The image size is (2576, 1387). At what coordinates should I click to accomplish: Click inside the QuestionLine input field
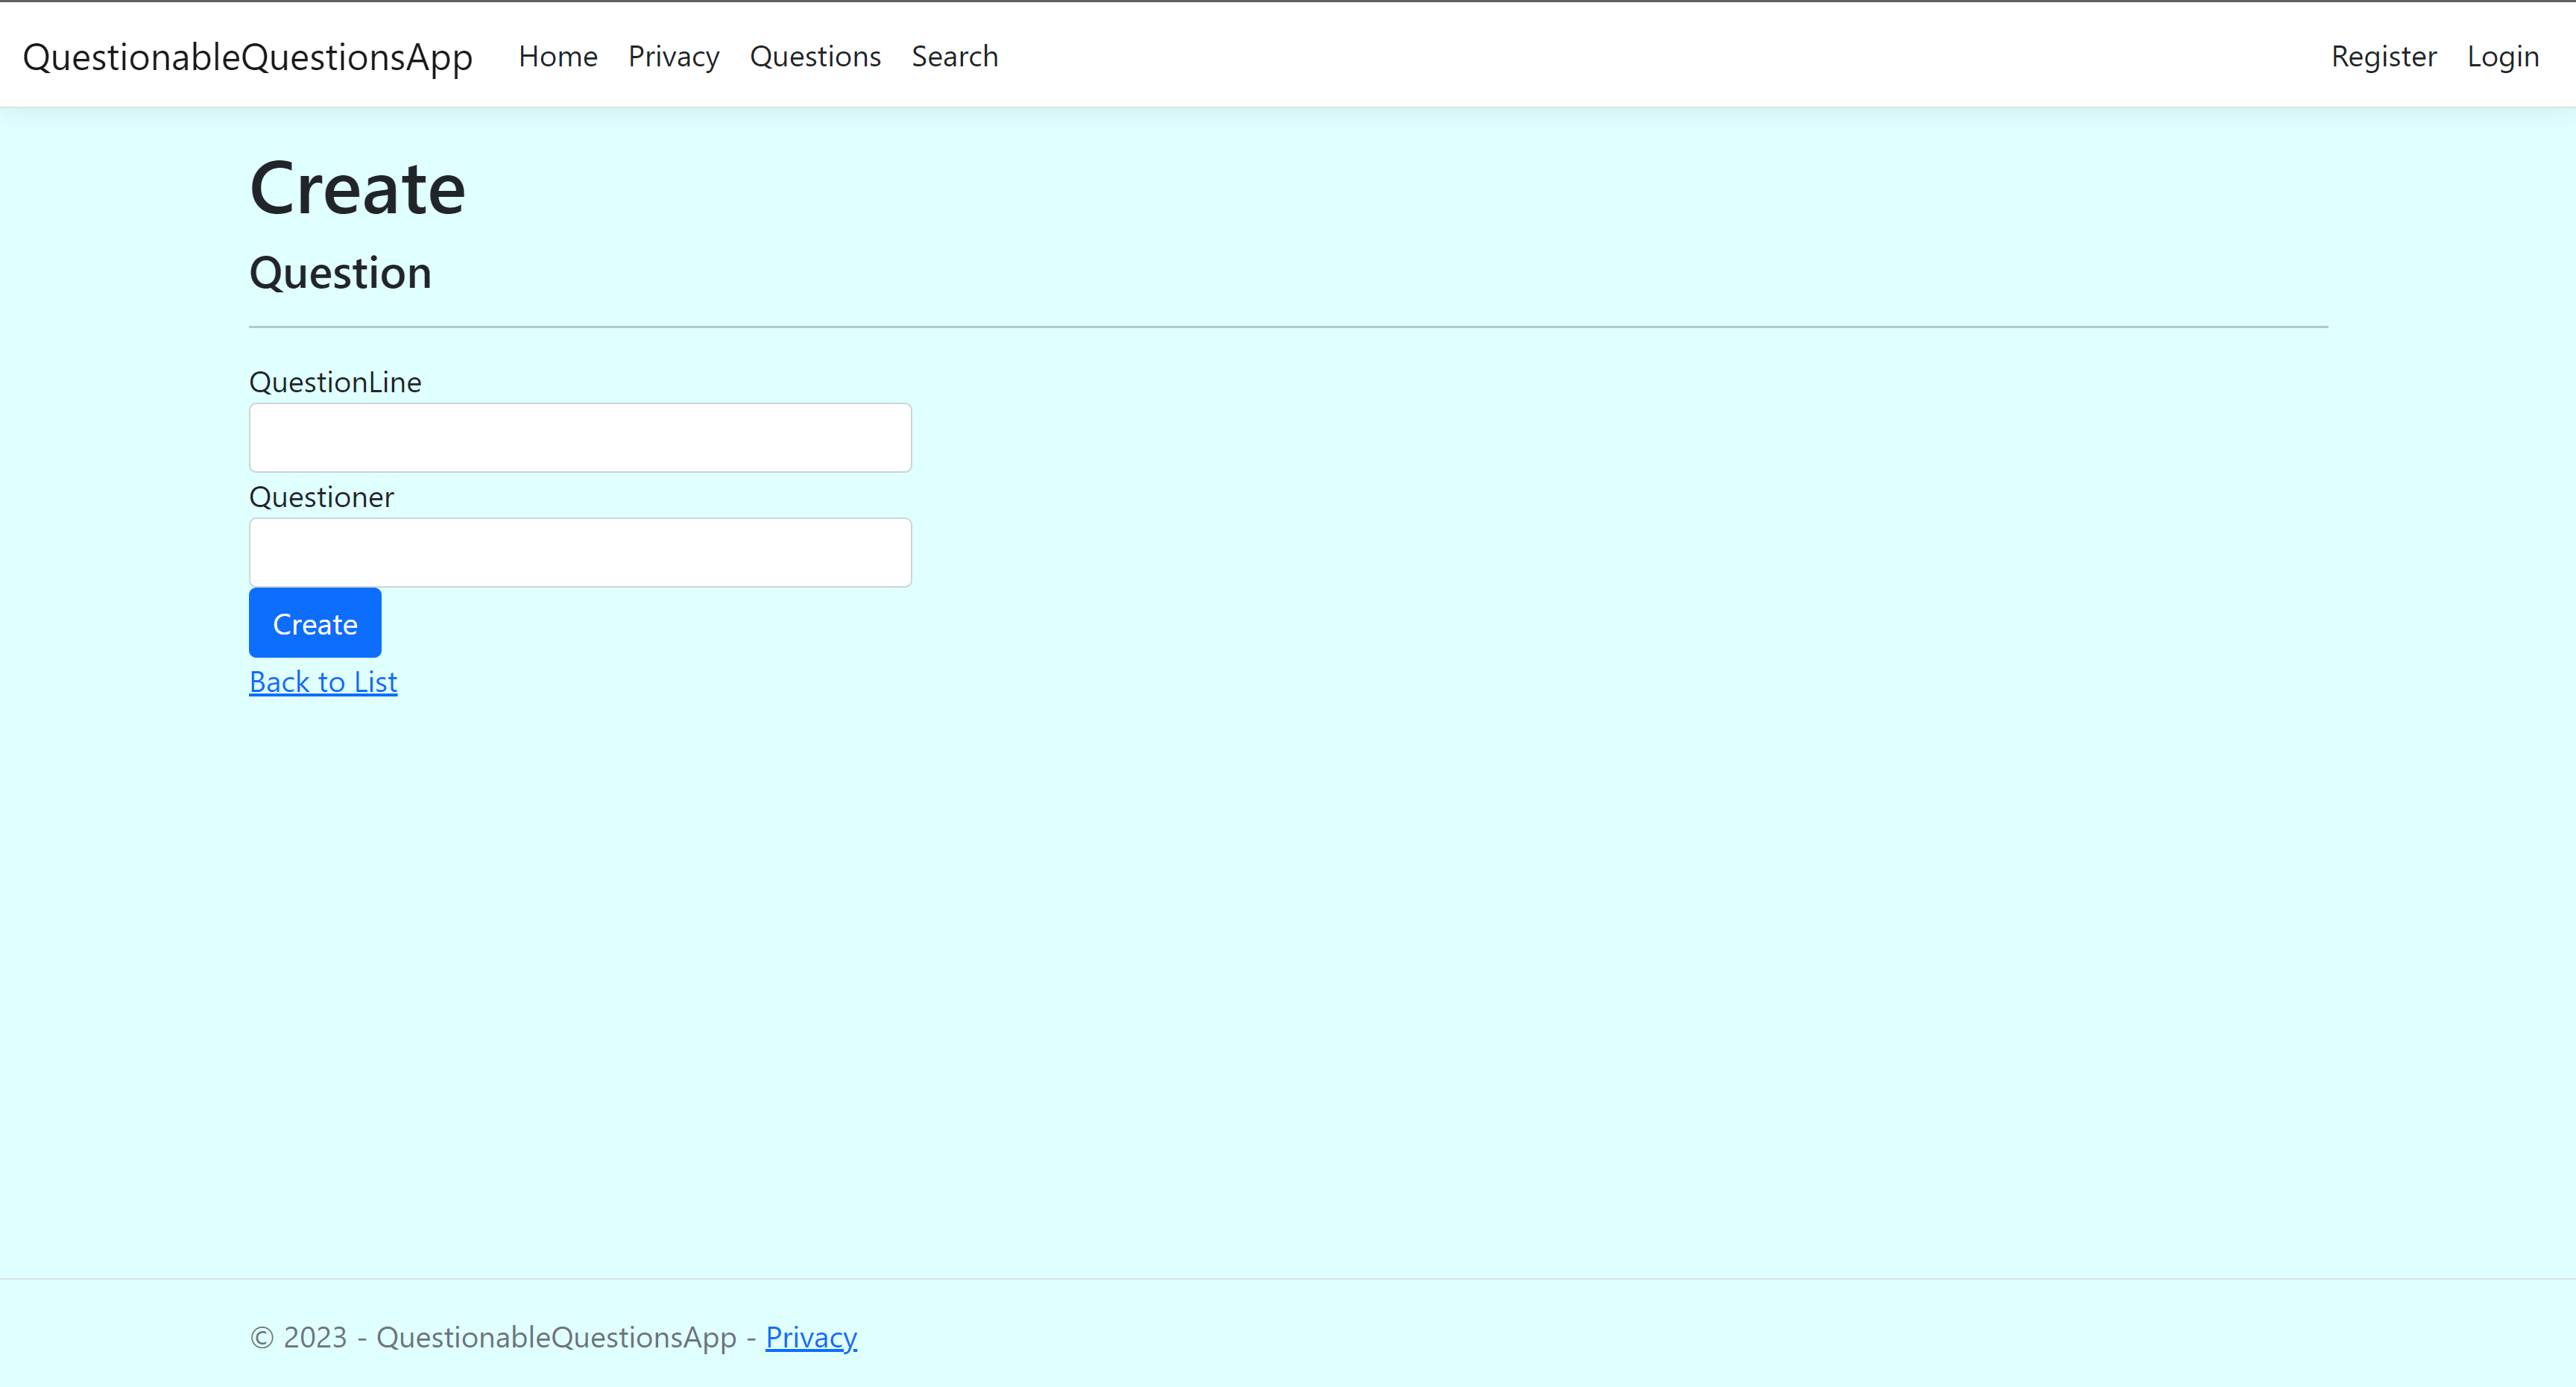[x=579, y=437]
